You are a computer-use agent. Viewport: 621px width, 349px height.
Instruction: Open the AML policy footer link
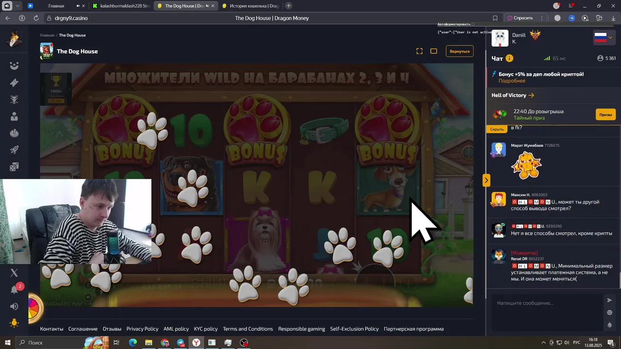pyautogui.click(x=176, y=329)
